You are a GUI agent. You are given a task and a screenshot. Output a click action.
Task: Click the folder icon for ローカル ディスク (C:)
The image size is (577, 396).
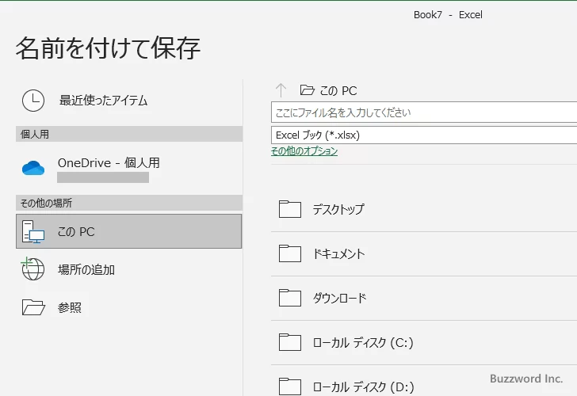(x=290, y=342)
